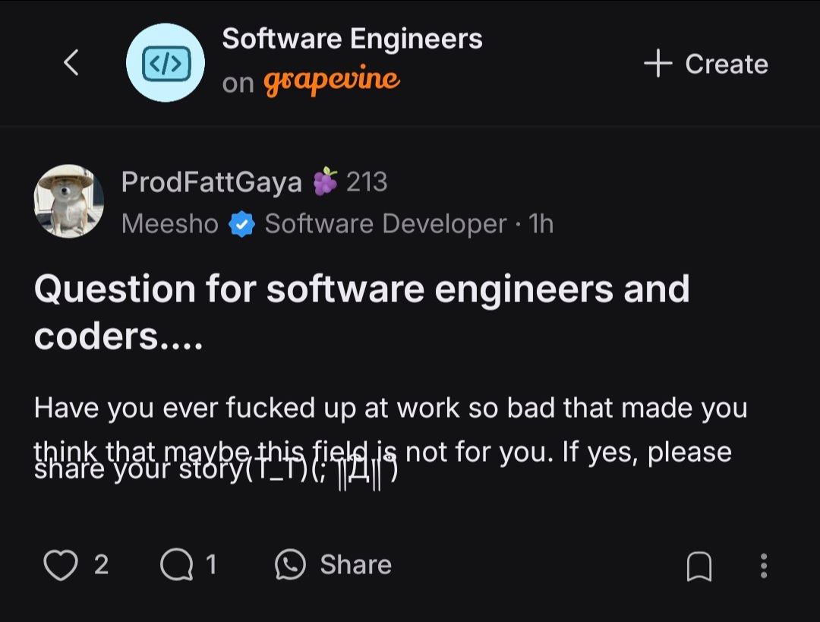Click the orange grapevine logo
Viewport: 820px width, 622px height.
[x=331, y=81]
